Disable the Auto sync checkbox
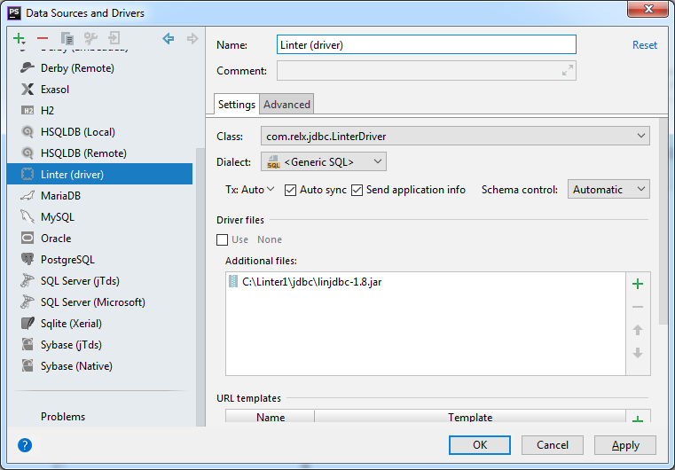 (x=291, y=190)
